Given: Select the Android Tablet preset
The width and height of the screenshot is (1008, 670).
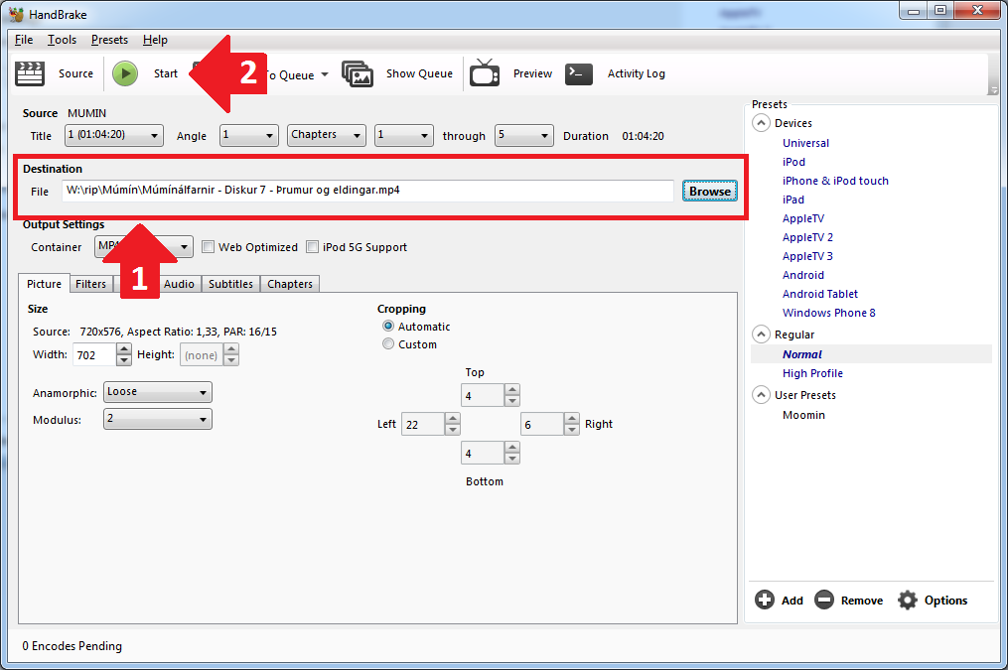Looking at the screenshot, I should 819,294.
